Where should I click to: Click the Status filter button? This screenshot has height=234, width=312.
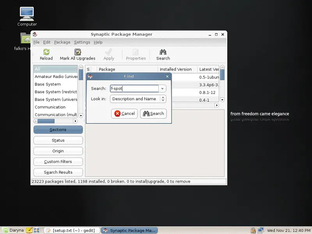point(58,140)
